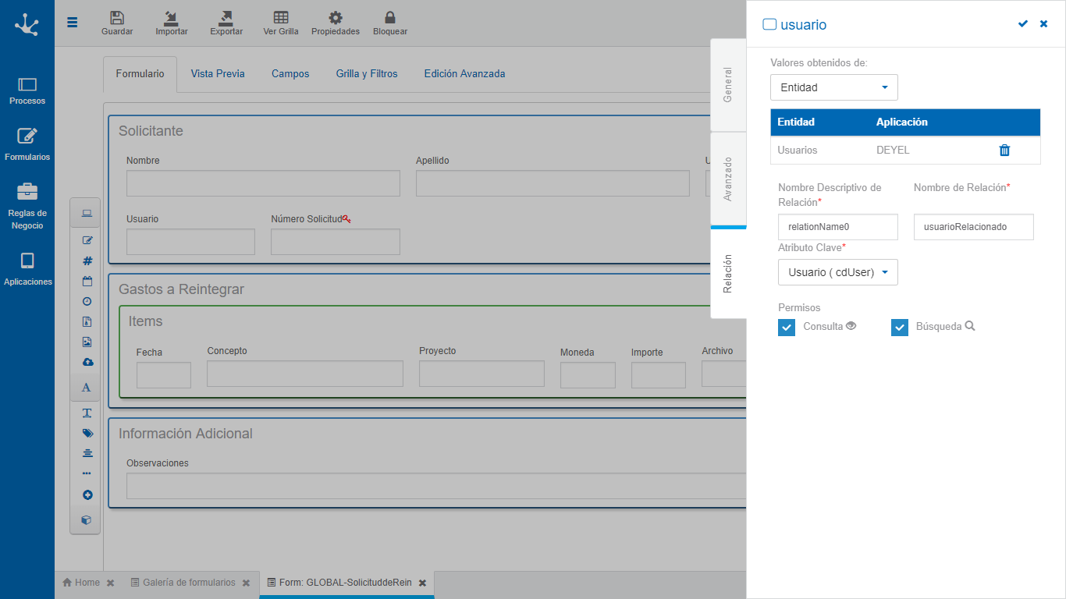Viewport: 1066px width, 599px height.
Task: Switch to the Formulario tab
Action: coord(140,74)
